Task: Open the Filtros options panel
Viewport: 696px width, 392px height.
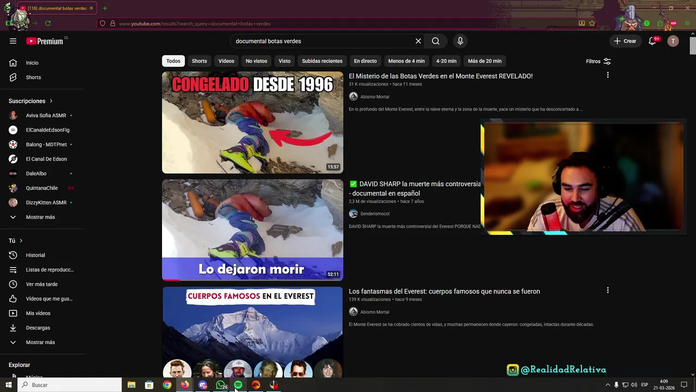Action: coord(598,62)
